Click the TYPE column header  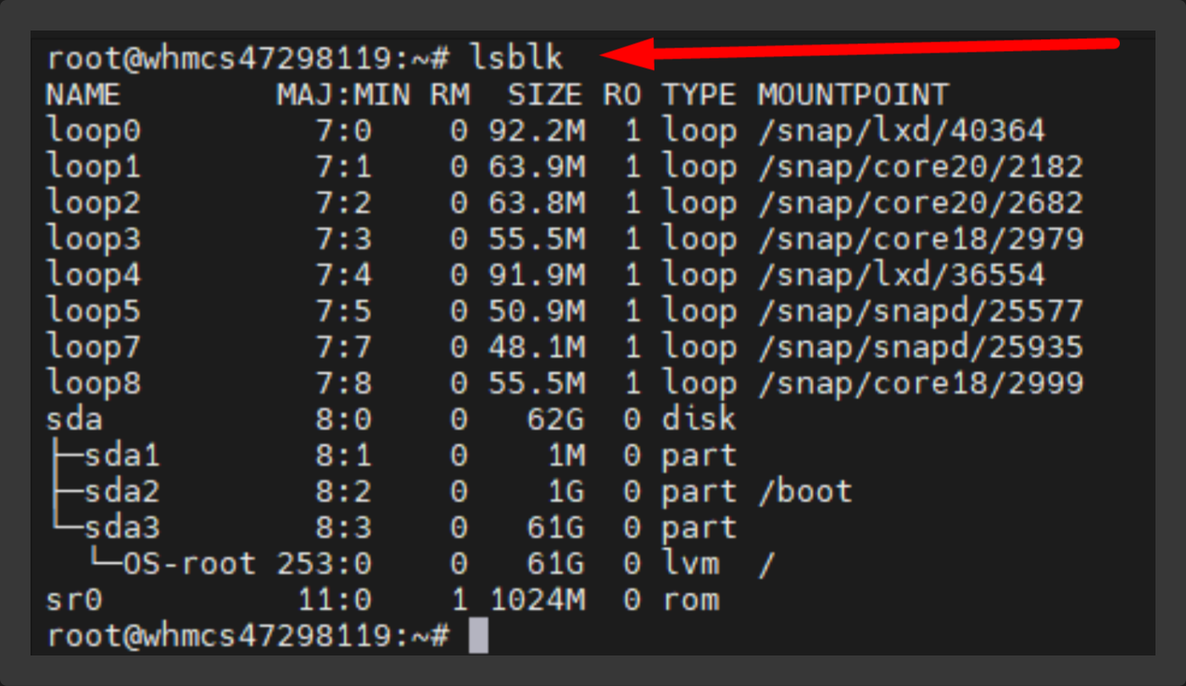(699, 94)
